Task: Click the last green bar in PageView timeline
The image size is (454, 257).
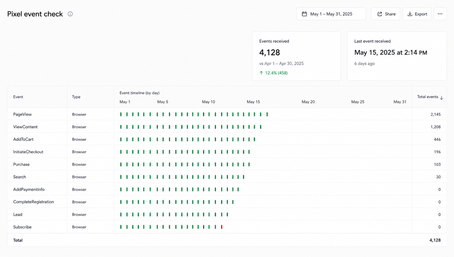Action: [x=267, y=114]
